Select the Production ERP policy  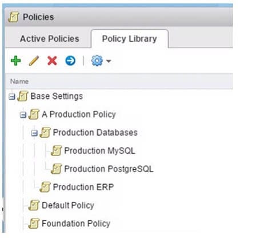point(83,187)
